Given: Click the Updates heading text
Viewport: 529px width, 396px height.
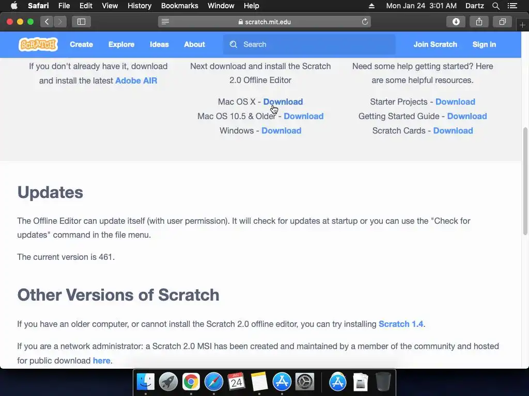Looking at the screenshot, I should click(50, 193).
